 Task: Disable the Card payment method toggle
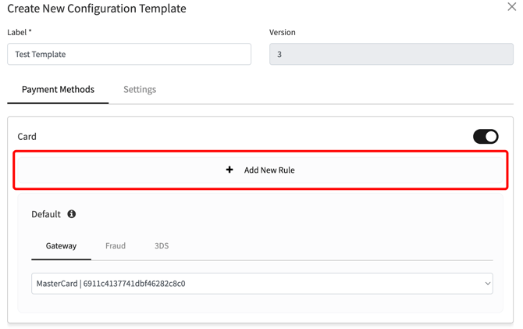tap(486, 136)
